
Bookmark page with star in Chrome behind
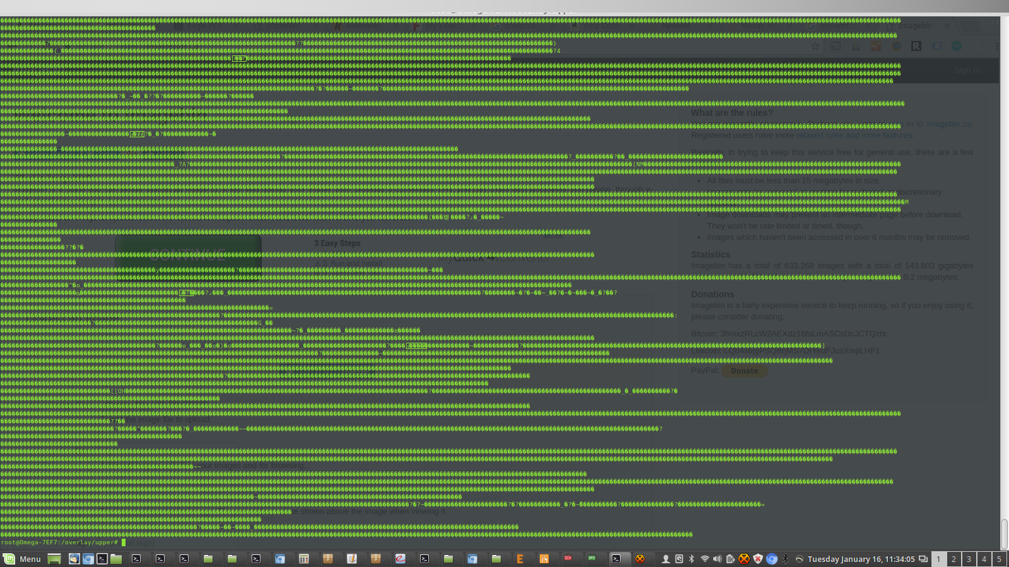click(x=815, y=47)
